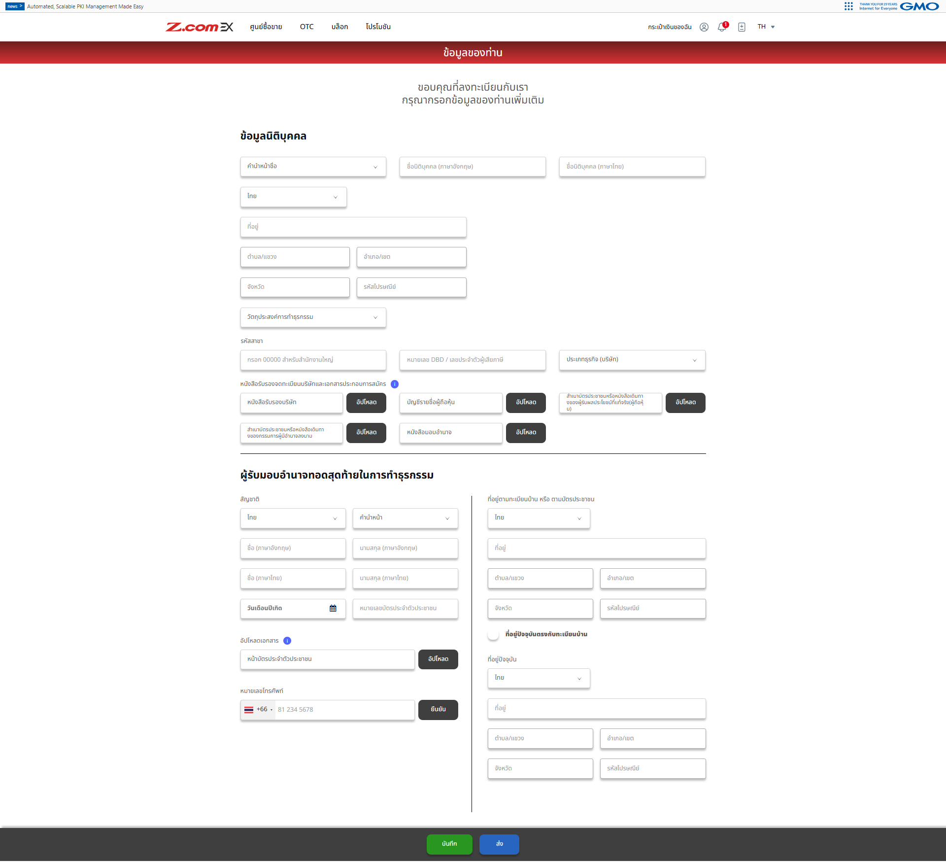
Task: Focus the surname Thai field
Action: click(x=405, y=579)
